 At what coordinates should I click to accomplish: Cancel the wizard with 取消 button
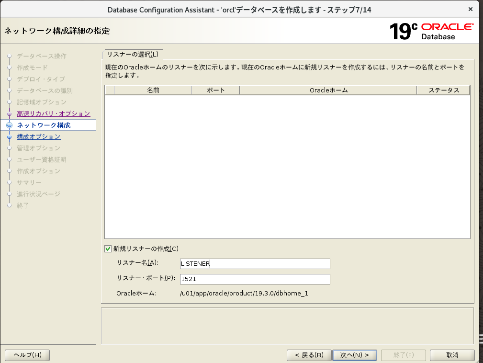pyautogui.click(x=452, y=355)
